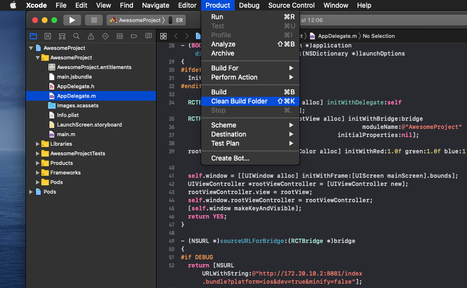Click No Selection in the jump bar
Viewport: 467px width, 288px height.
pos(379,36)
